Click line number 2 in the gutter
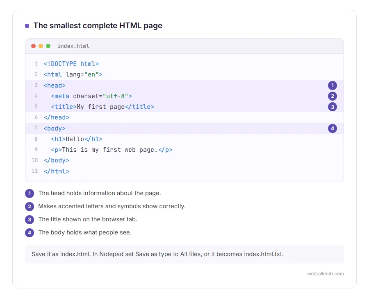This screenshot has width=369, height=297. click(36, 74)
